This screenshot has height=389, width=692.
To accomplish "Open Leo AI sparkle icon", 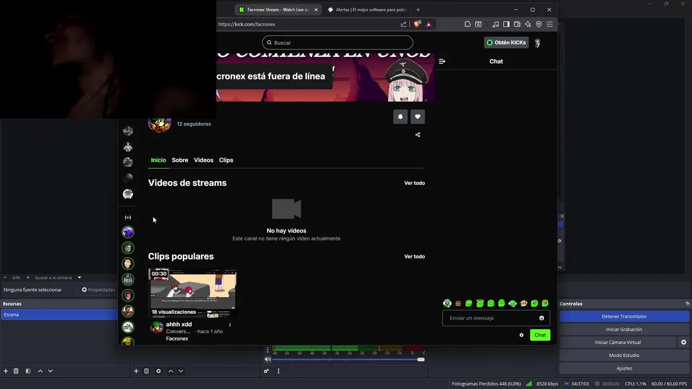I will coord(528,24).
